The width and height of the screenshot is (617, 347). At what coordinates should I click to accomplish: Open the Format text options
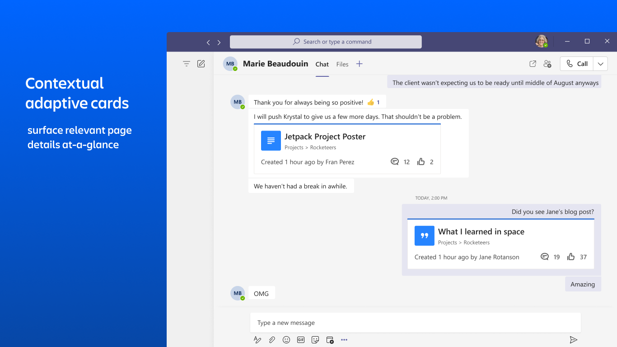click(x=257, y=340)
